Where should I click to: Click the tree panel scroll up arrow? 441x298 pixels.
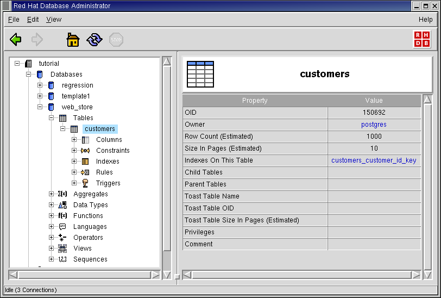(x=167, y=61)
